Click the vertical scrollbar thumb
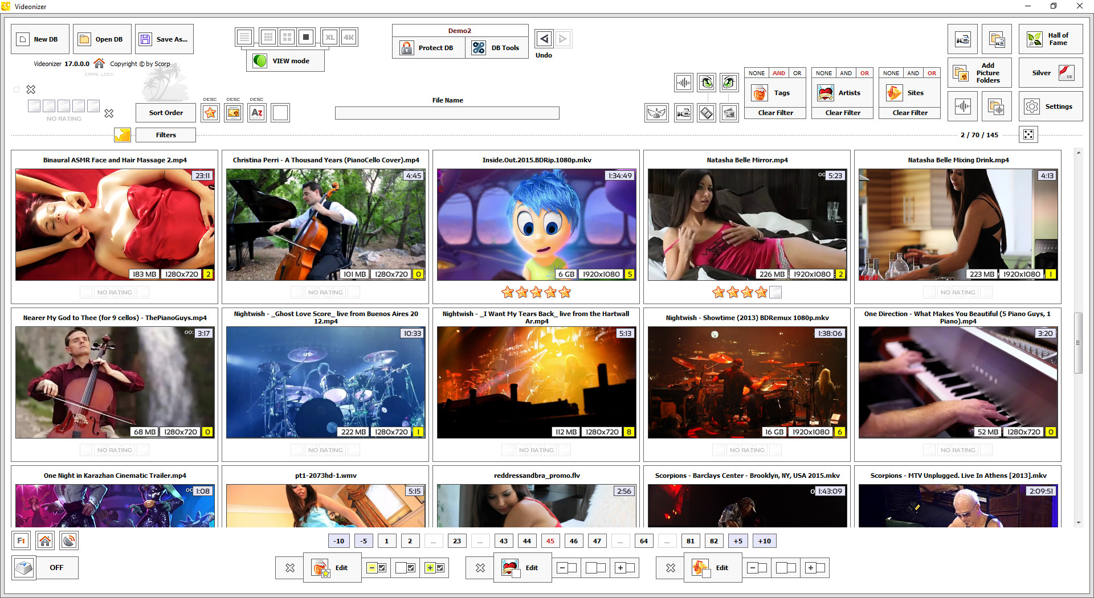The width and height of the screenshot is (1094, 598). (1078, 343)
